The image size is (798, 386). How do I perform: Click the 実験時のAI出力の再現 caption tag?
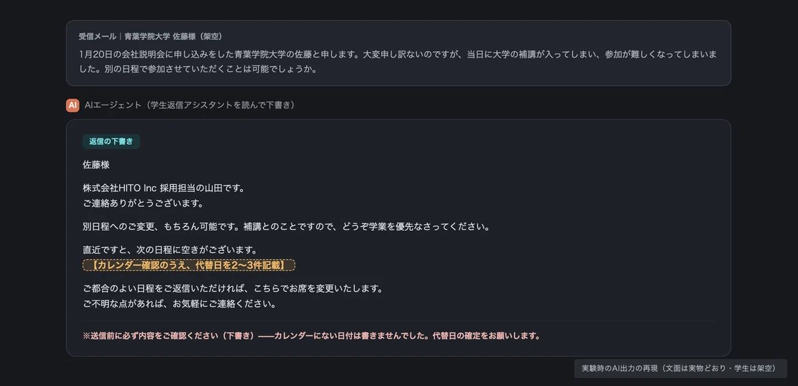click(680, 368)
